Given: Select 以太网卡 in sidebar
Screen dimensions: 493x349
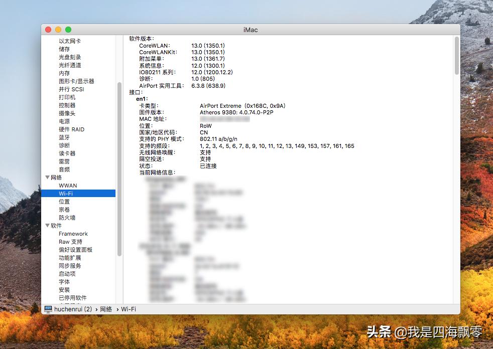Looking at the screenshot, I should pyautogui.click(x=70, y=41).
